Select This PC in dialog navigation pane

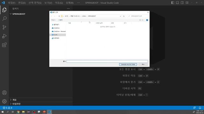pos(58,35)
